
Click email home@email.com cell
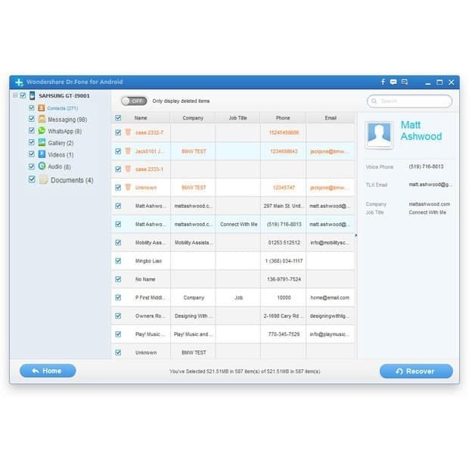pos(330,297)
